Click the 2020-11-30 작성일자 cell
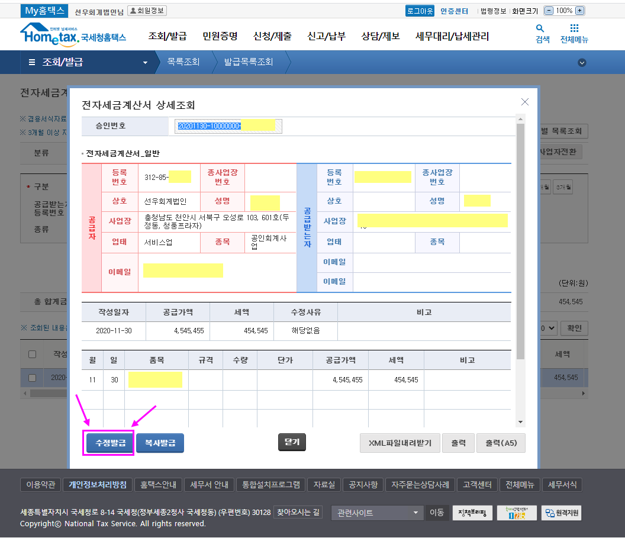 pyautogui.click(x=114, y=330)
